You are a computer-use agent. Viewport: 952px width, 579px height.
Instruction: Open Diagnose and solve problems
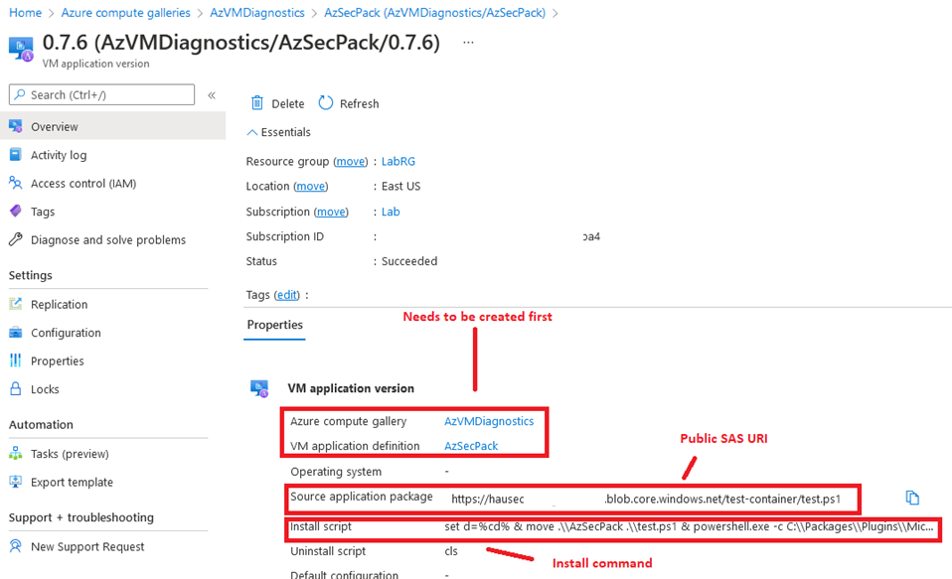point(107,240)
